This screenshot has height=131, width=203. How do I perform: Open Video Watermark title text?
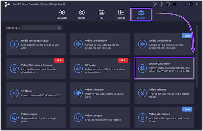pyautogui.click(x=160, y=114)
